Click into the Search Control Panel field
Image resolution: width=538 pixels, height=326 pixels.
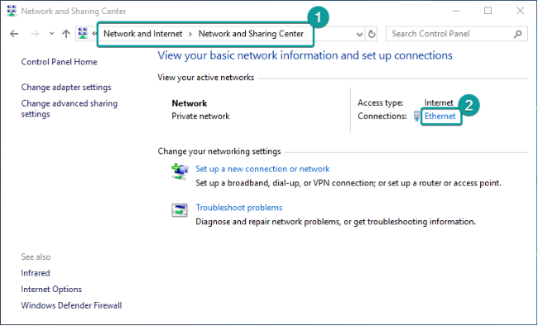[x=456, y=34]
